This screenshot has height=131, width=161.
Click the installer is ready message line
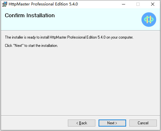click(x=69, y=37)
